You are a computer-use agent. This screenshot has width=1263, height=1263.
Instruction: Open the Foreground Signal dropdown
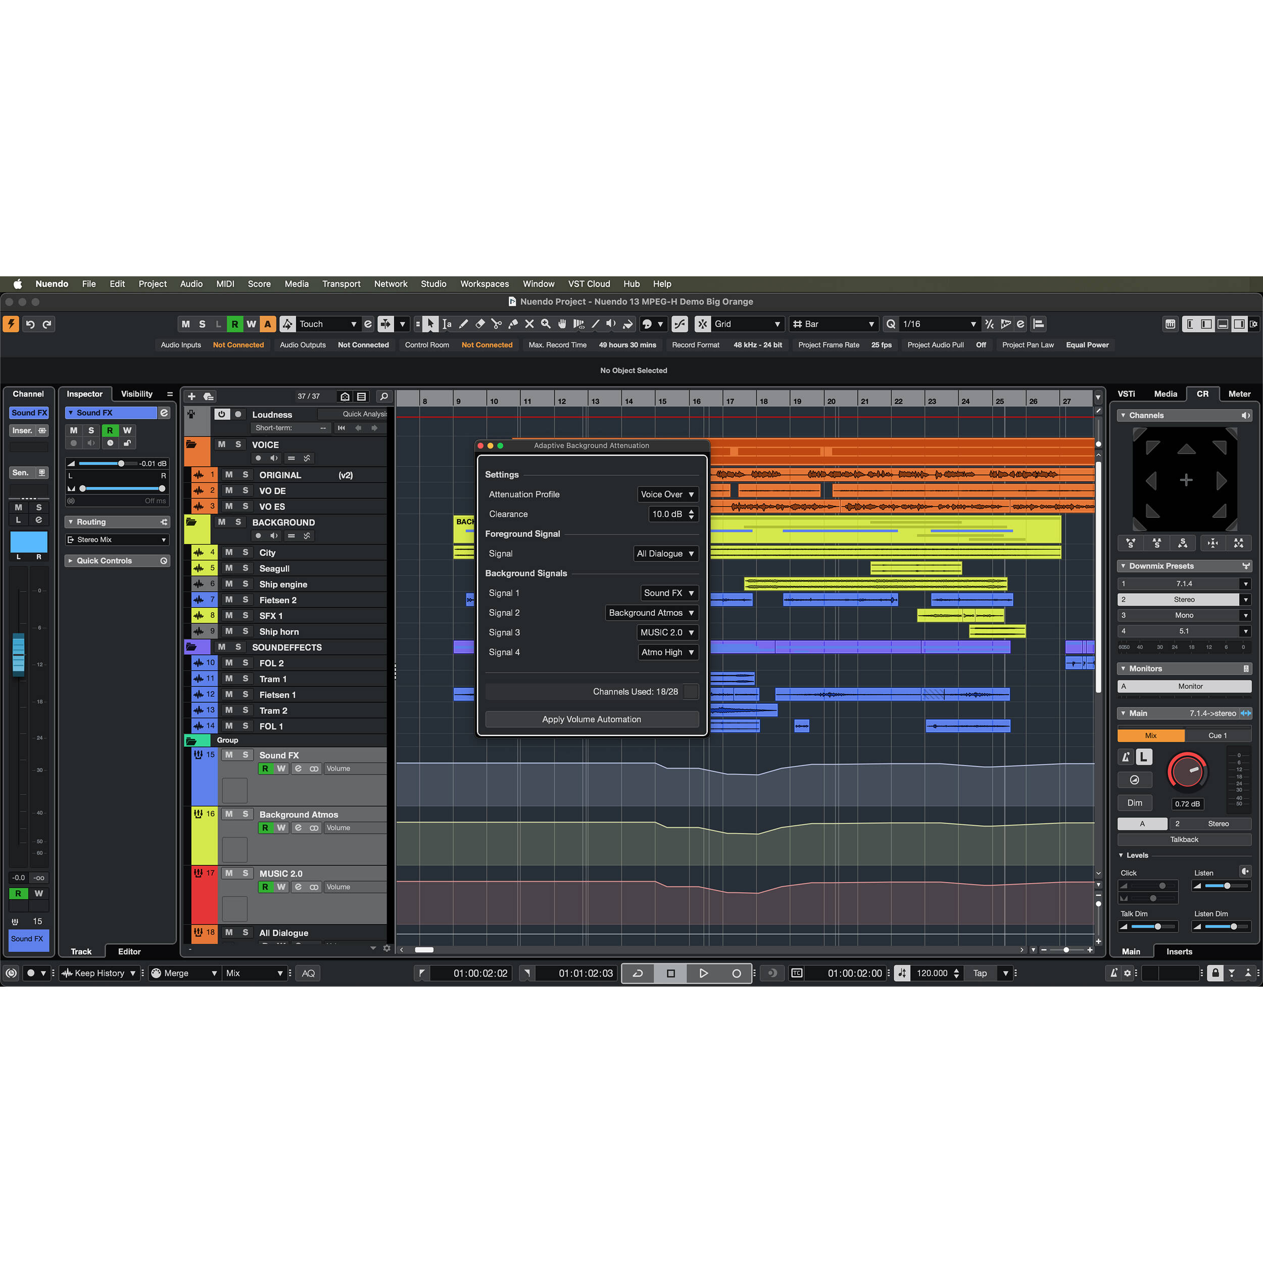pyautogui.click(x=665, y=554)
